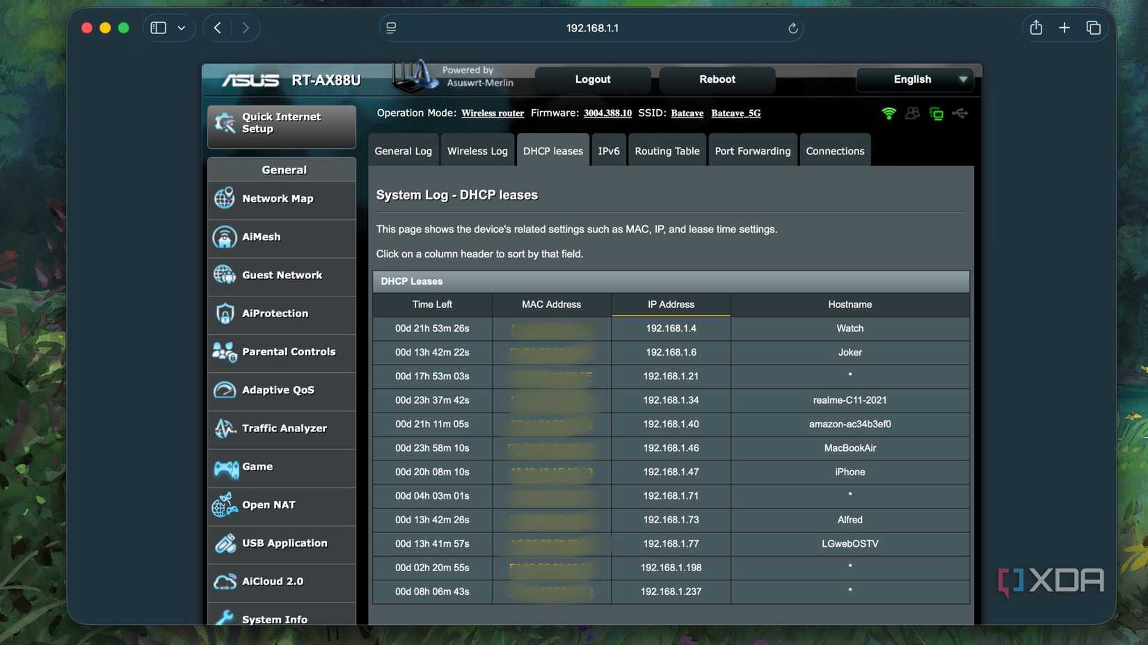The height and width of the screenshot is (645, 1148).
Task: Go back in Safari
Action: point(218,28)
